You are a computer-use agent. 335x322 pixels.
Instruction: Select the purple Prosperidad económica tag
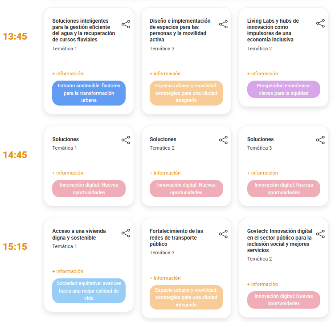coord(284,89)
